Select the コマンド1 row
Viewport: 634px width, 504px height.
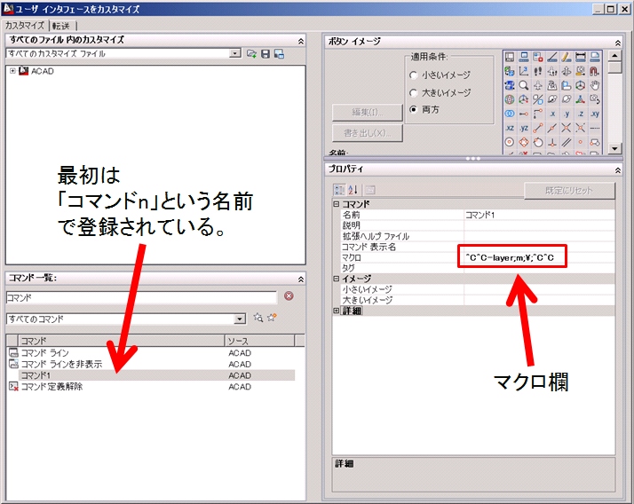click(x=151, y=375)
